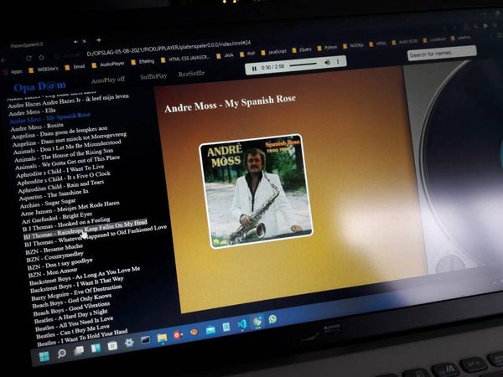Open the WEBSite's bookmark folder
This screenshot has height=377, width=503.
click(44, 70)
